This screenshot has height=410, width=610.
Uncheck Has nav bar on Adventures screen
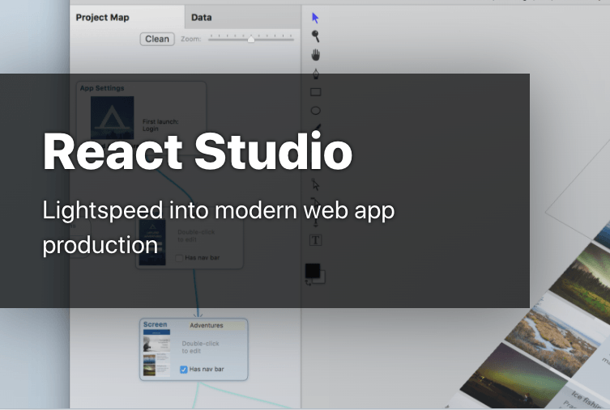click(x=184, y=370)
